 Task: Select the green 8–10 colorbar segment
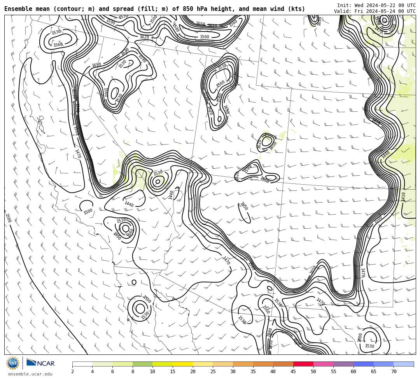[x=142, y=364]
